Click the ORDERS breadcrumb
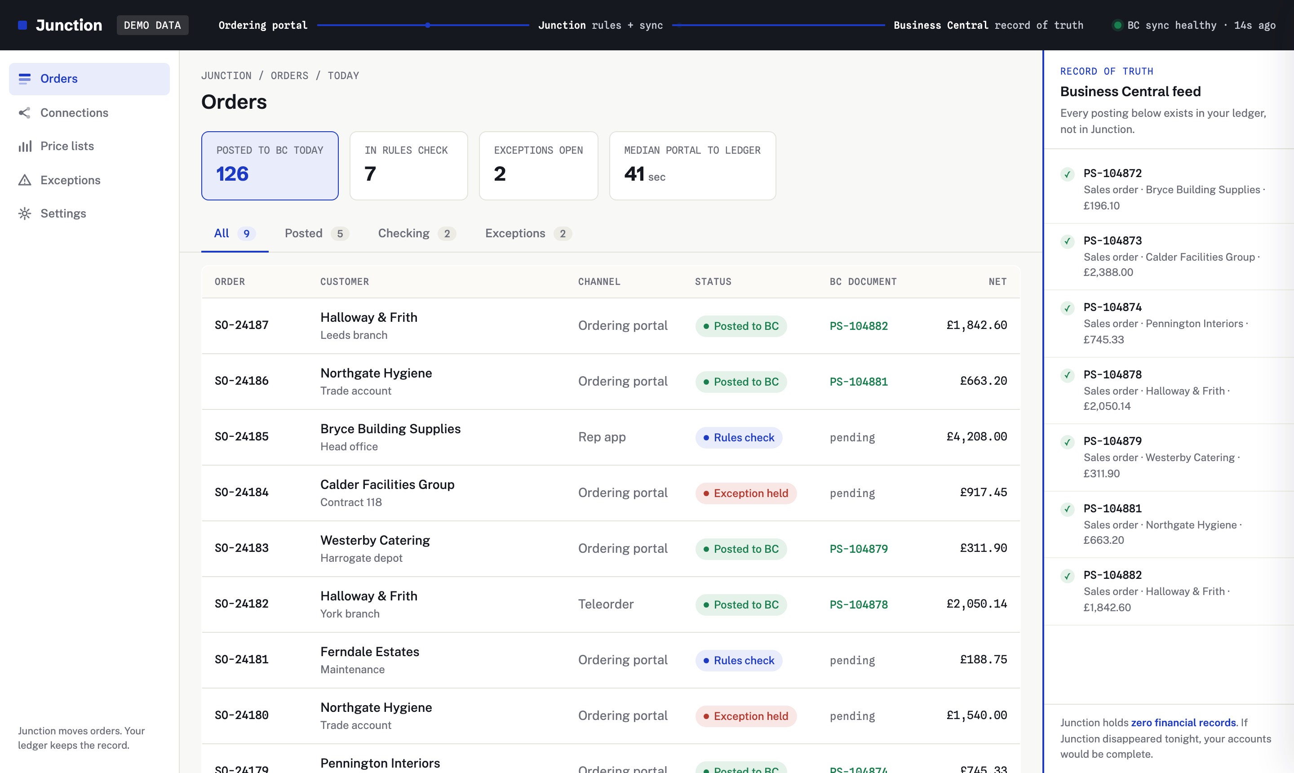Screen dimensions: 1294x773 pos(289,76)
